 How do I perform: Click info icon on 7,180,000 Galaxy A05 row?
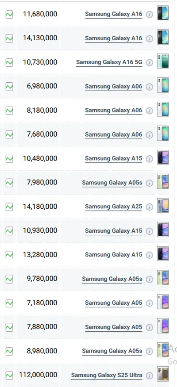click(149, 303)
